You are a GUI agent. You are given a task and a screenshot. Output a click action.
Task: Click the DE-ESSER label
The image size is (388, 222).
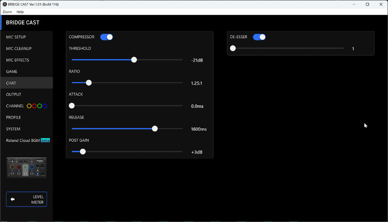239,37
